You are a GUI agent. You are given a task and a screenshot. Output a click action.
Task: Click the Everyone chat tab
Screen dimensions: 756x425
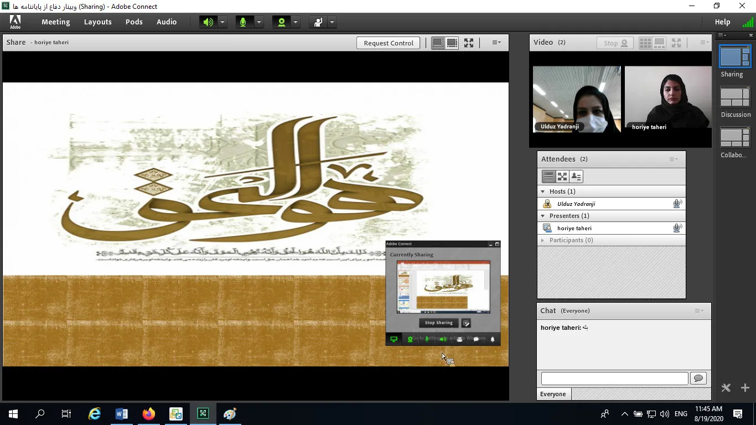(x=553, y=394)
